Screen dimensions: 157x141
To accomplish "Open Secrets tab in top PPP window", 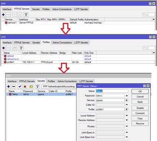I will coord(36,9).
